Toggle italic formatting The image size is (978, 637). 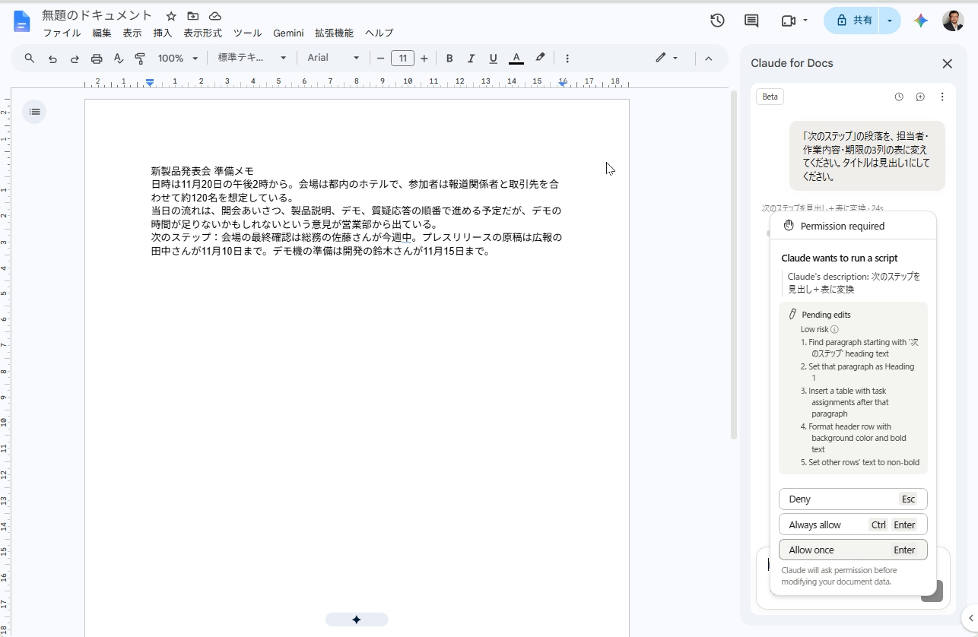point(472,59)
